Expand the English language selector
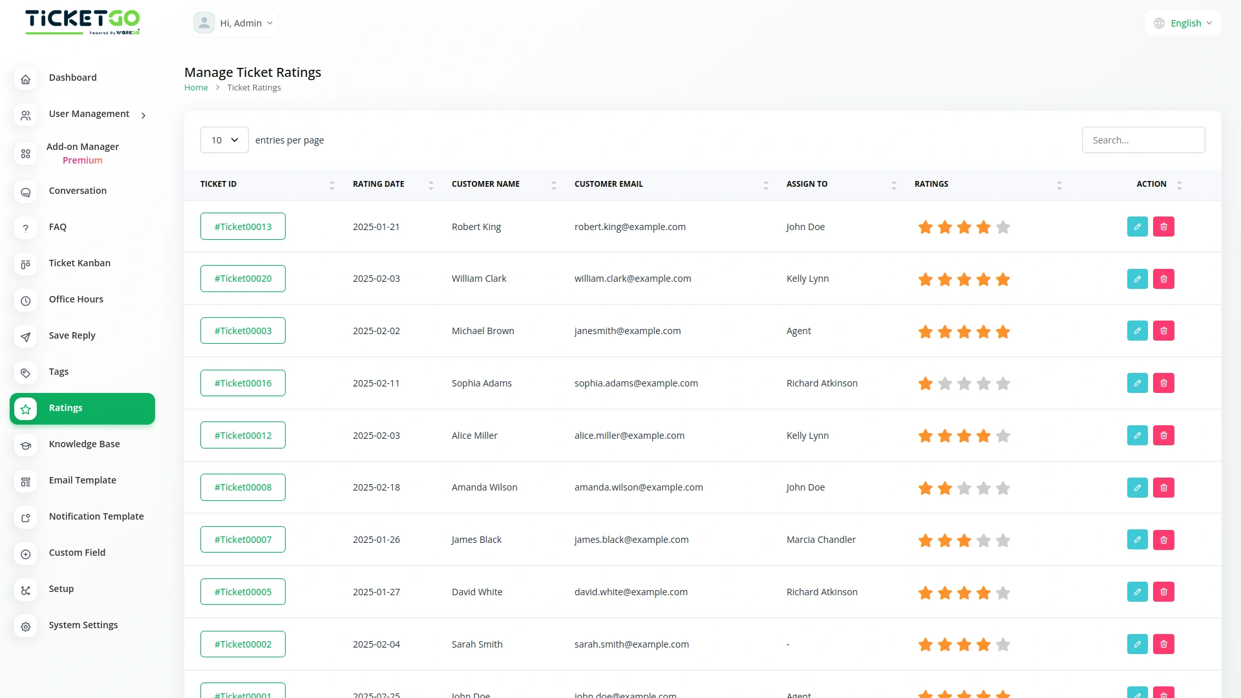This screenshot has width=1241, height=698. (1183, 23)
